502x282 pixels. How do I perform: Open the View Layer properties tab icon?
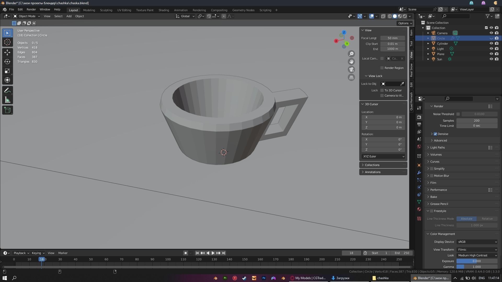419,132
